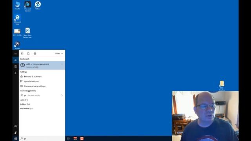Expand the Apps (1+) results group

[x=24, y=100]
